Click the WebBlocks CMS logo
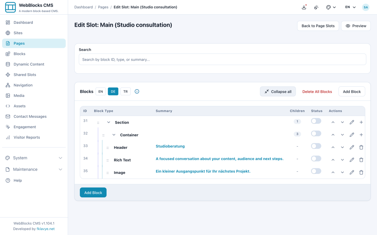Image resolution: width=377 pixels, height=235 pixels. tap(11, 7)
